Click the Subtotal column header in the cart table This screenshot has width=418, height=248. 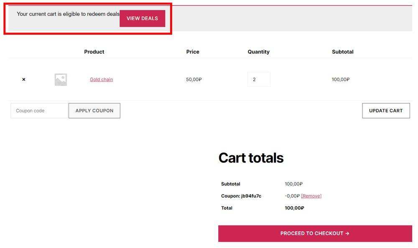pos(343,52)
